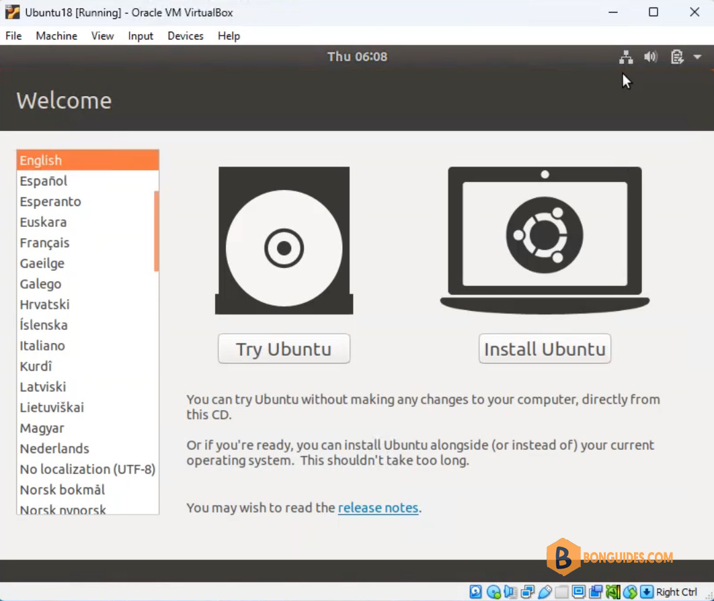Select Latviski language

pos(88,387)
